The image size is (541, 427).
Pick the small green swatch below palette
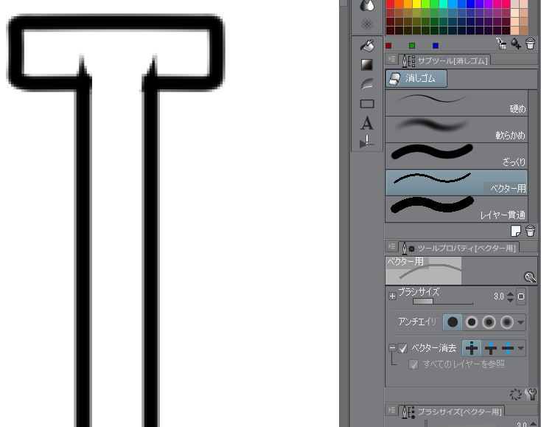click(x=412, y=46)
